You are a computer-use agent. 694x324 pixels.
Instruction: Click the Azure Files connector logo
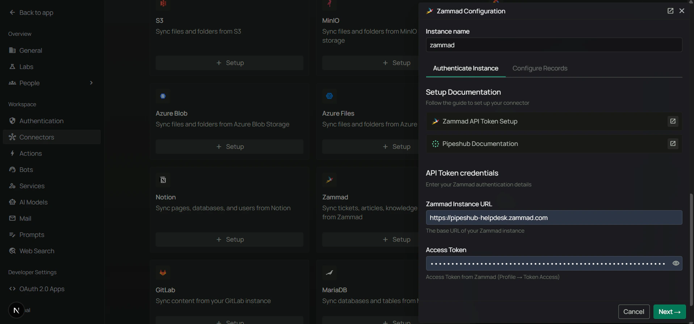tap(329, 96)
